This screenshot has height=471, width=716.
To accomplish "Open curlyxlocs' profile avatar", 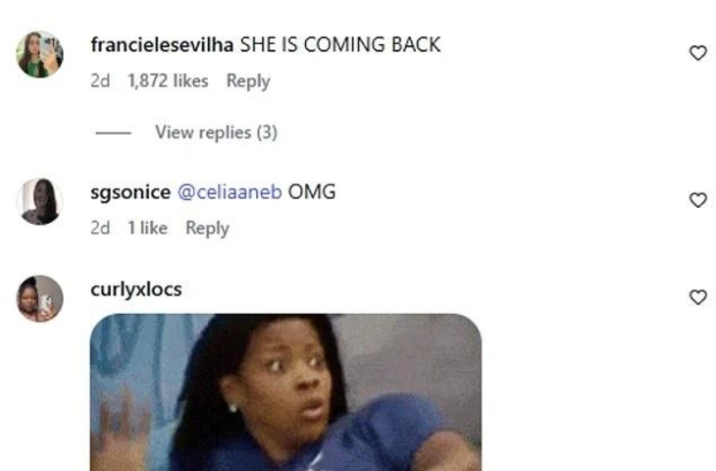I will (x=40, y=298).
